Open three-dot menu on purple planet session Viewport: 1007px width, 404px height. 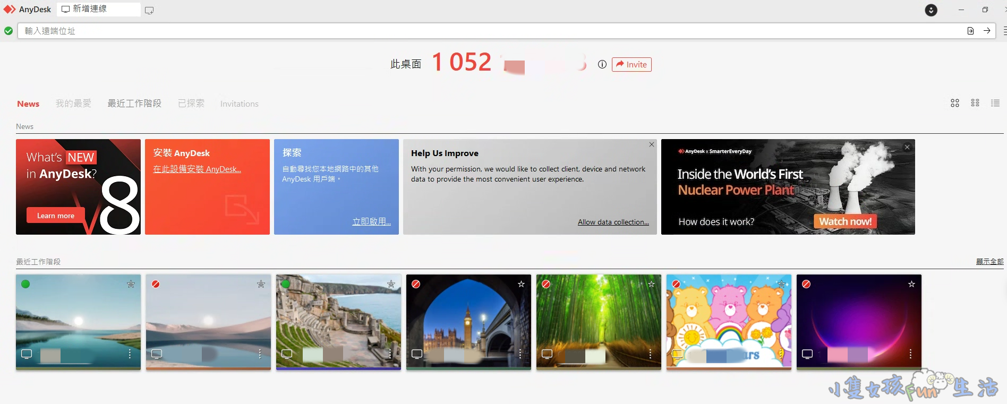[910, 354]
